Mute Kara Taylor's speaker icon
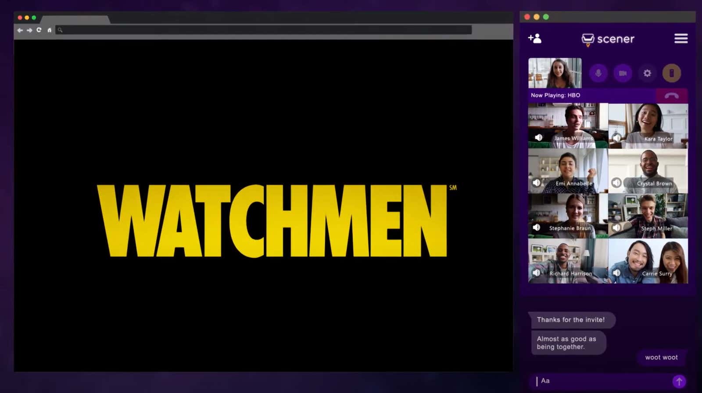 (x=617, y=138)
